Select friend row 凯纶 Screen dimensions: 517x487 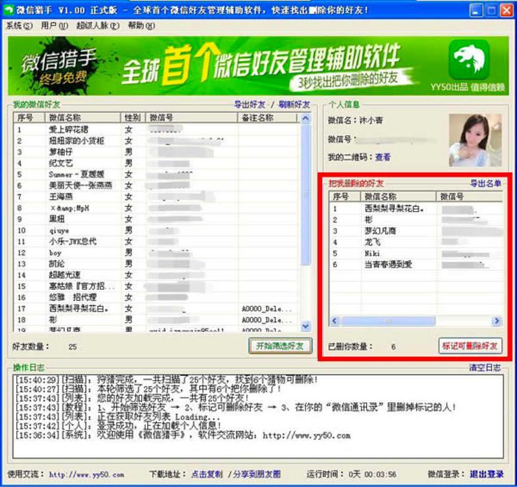click(x=156, y=264)
